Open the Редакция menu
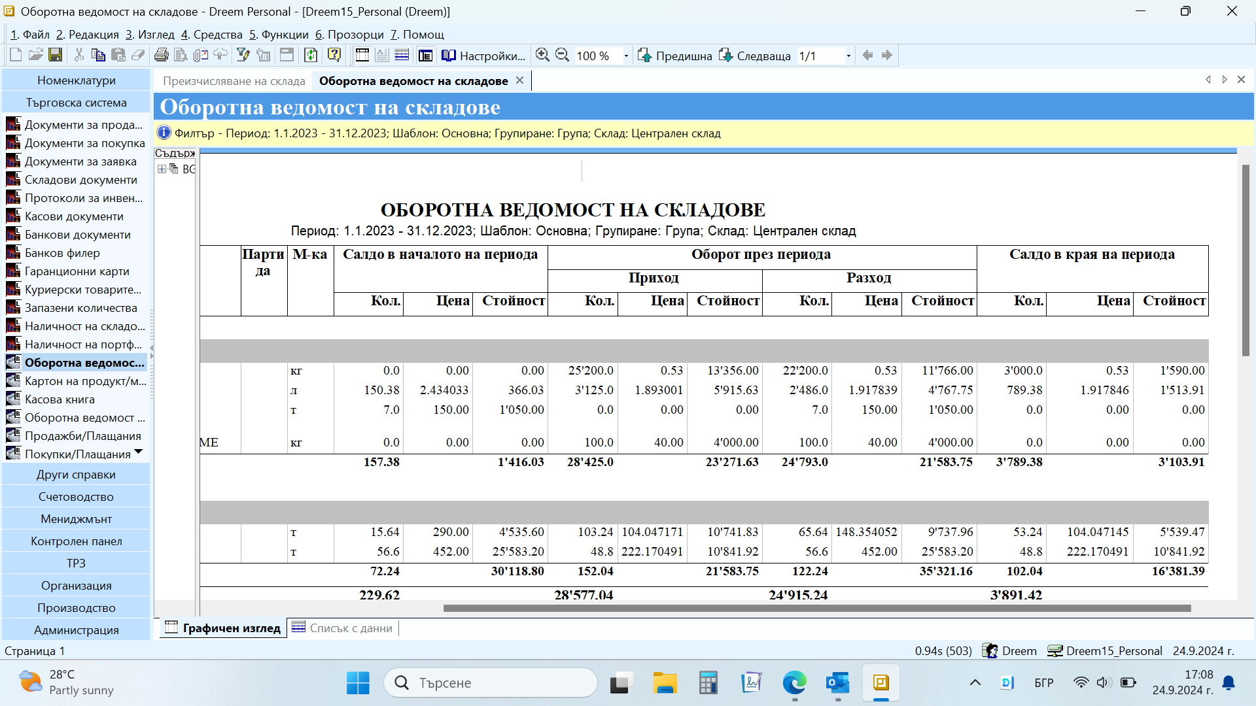This screenshot has height=706, width=1256. coord(88,35)
